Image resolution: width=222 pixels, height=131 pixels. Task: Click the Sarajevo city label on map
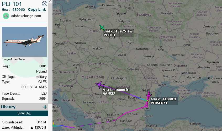click(x=88, y=102)
